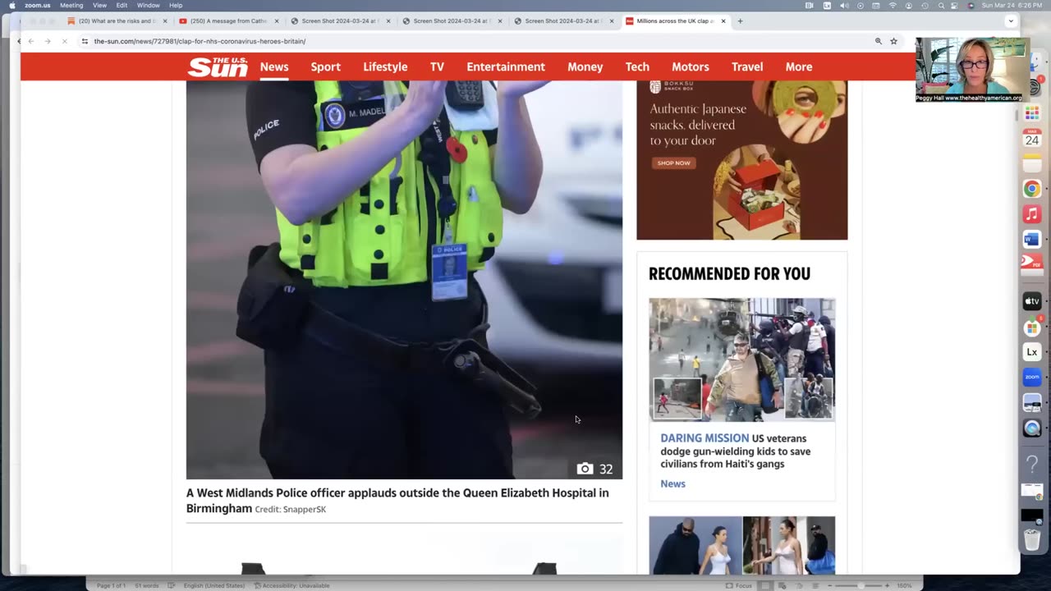Open the More navigation dropdown
The height and width of the screenshot is (591, 1051).
tap(798, 66)
